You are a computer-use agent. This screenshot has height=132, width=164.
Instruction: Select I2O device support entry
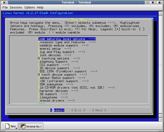tap(59, 68)
